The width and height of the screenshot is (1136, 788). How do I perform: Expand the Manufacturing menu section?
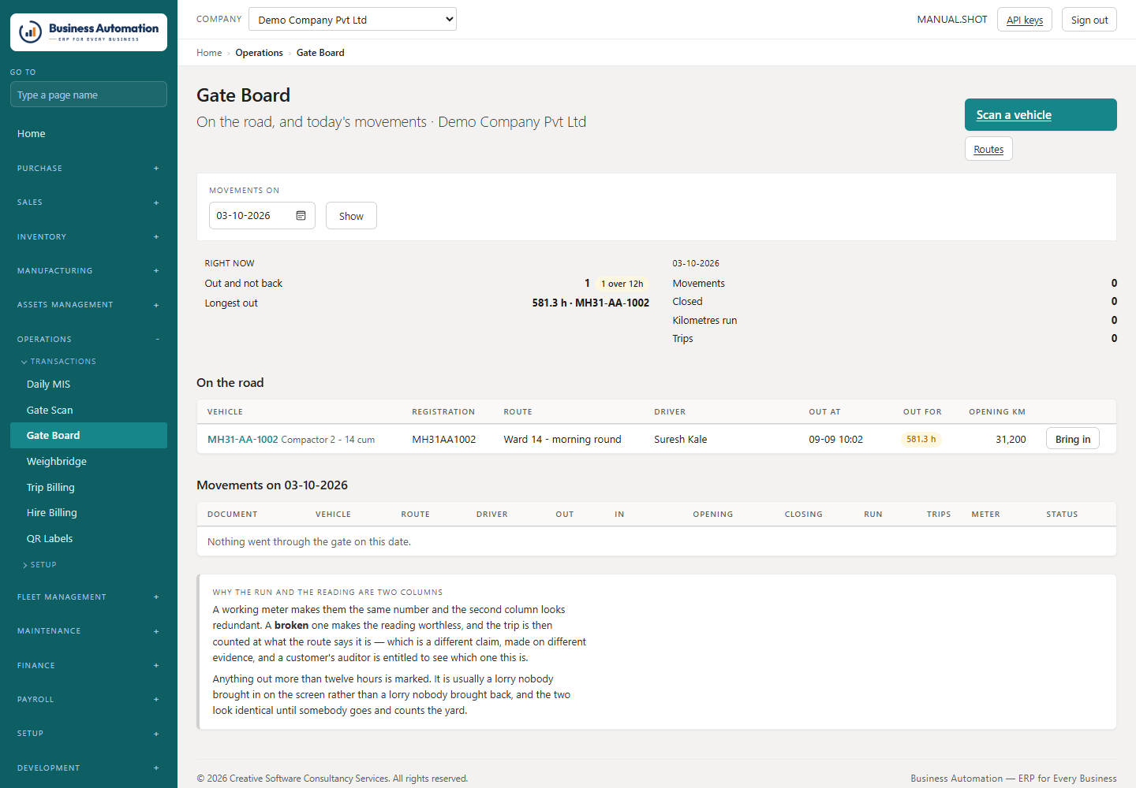coord(88,271)
